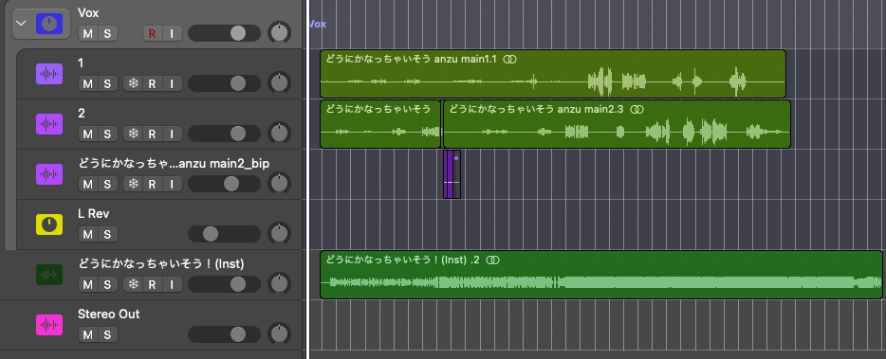Freeze the (Inst) track
Image resolution: width=886 pixels, height=359 pixels.
point(133,284)
